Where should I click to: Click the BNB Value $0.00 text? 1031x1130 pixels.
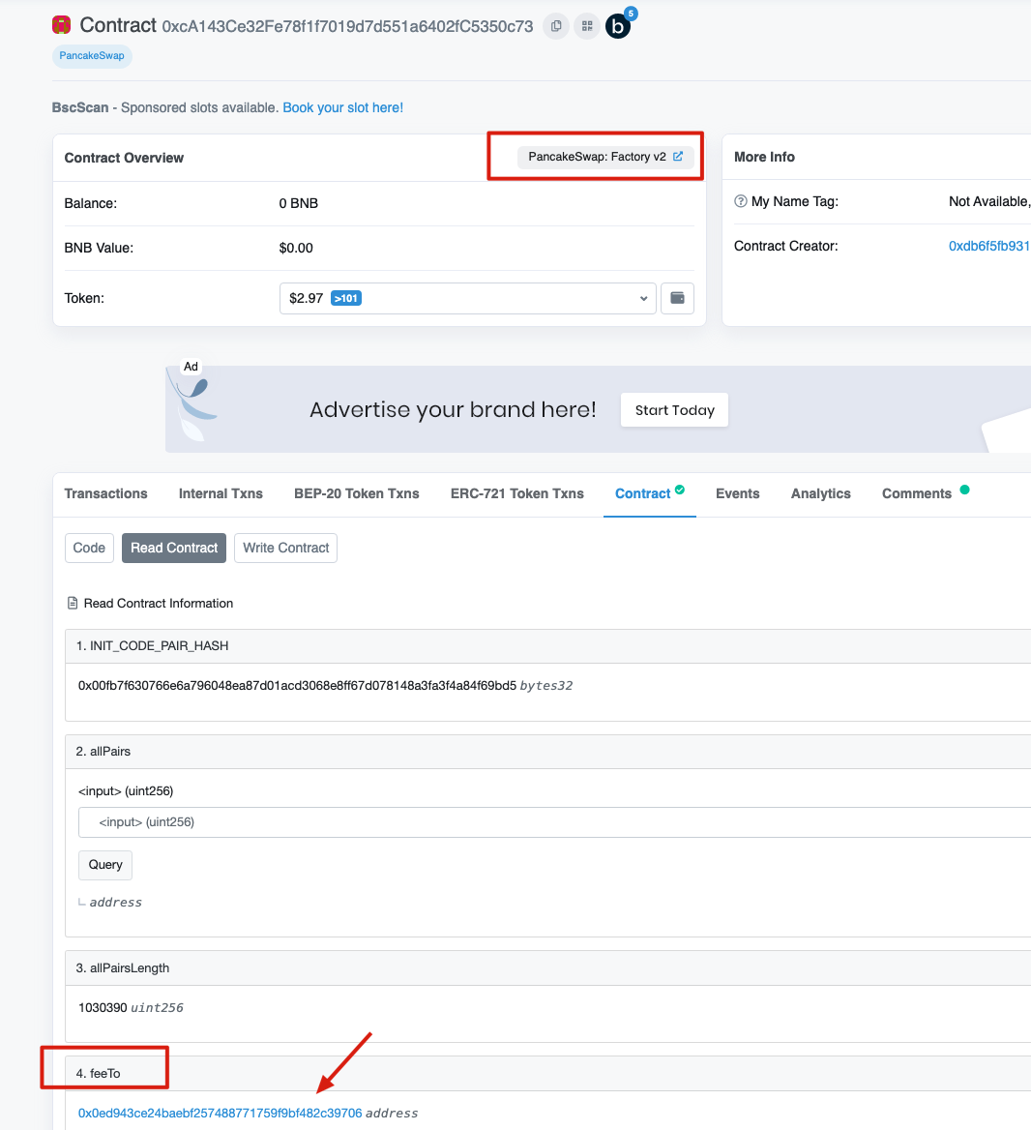click(x=296, y=248)
